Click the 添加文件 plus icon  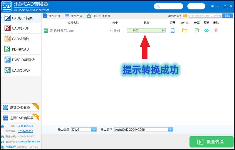click(x=45, y=16)
